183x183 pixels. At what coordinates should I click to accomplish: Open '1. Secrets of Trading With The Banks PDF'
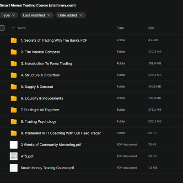(x=54, y=40)
